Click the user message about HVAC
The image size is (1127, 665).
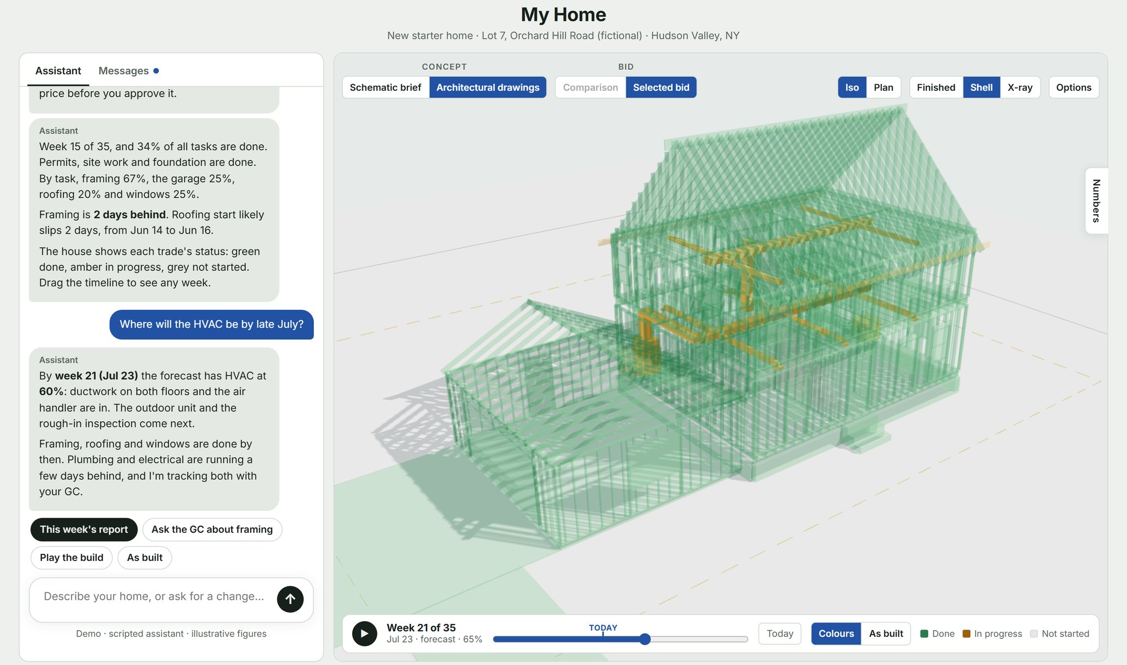[211, 324]
